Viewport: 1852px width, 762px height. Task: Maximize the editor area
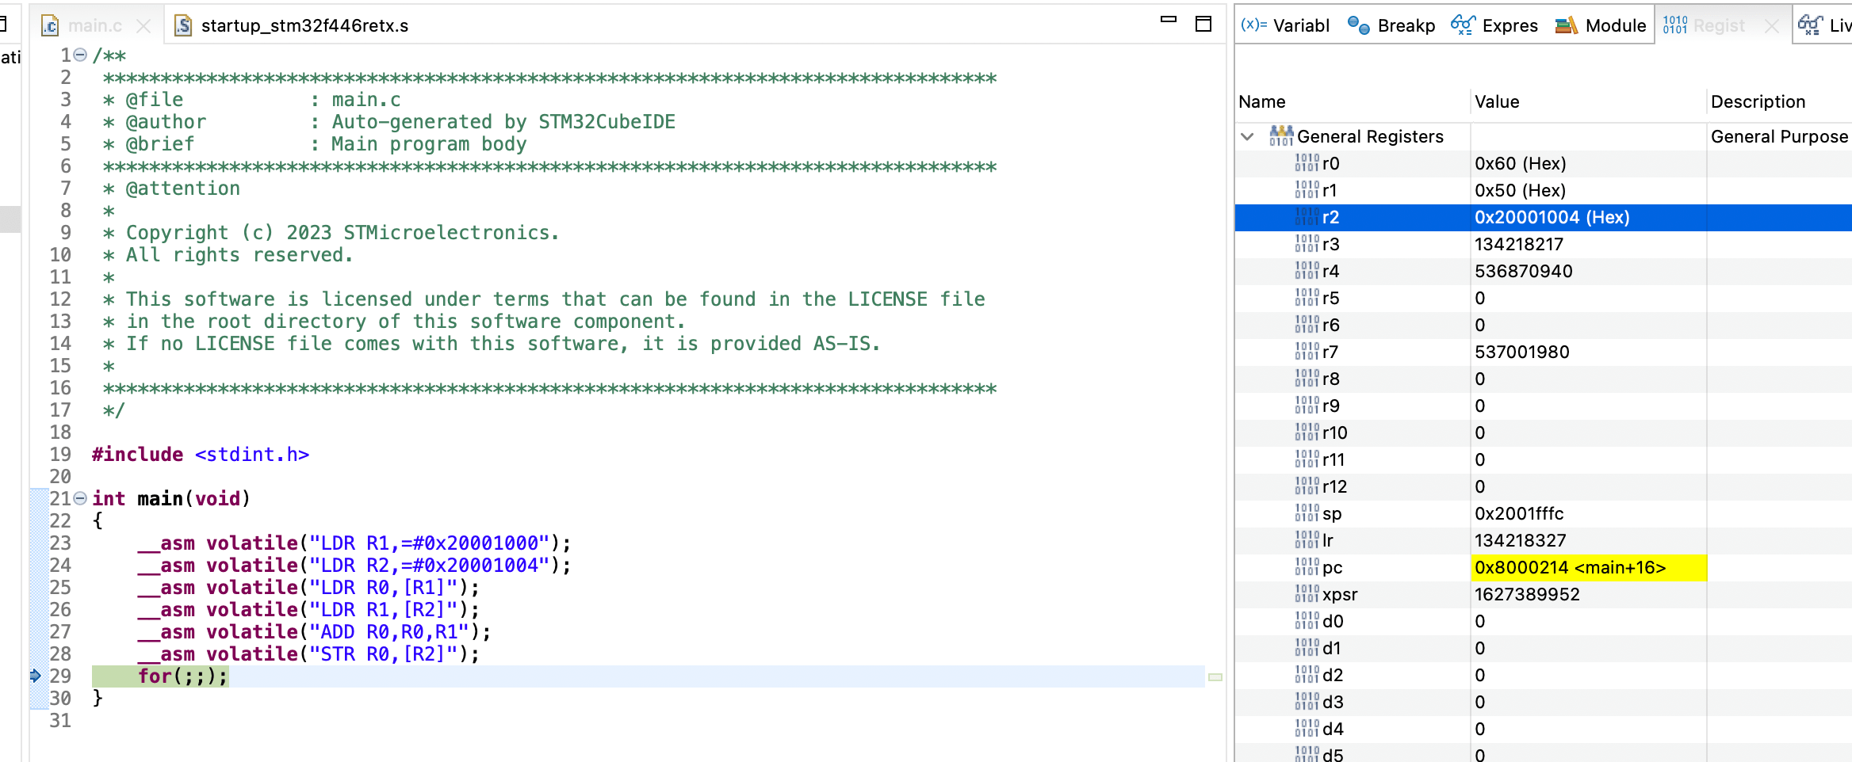point(1203,24)
